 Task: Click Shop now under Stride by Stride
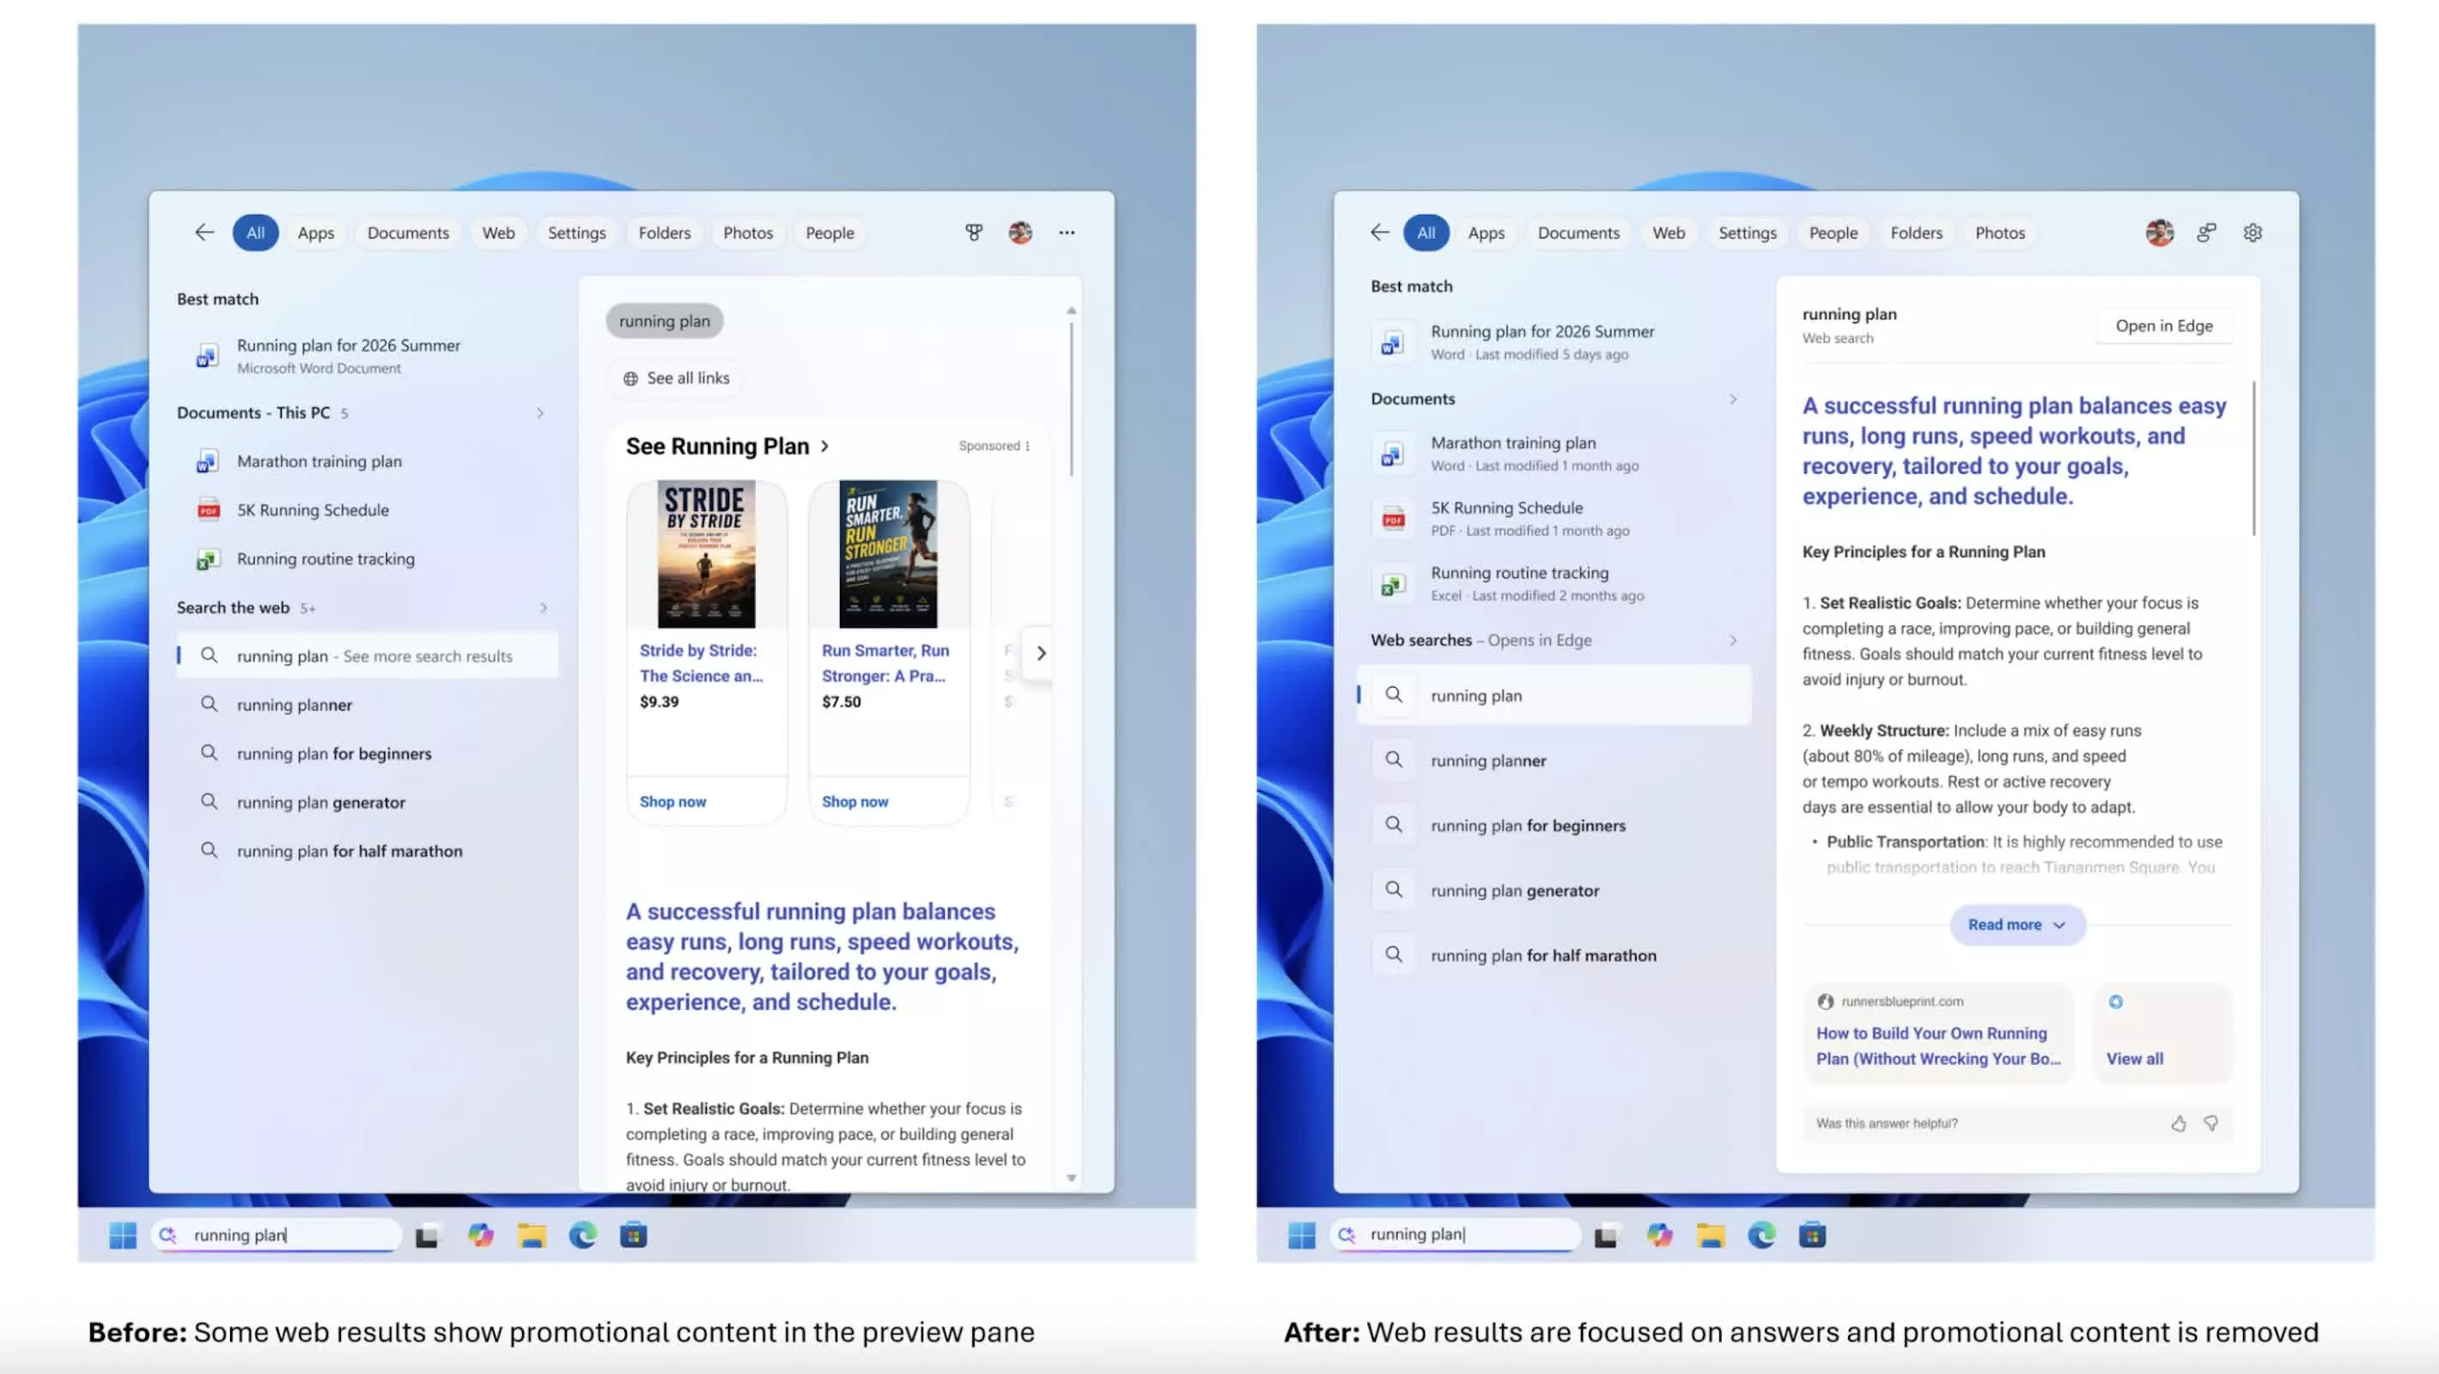pos(672,802)
